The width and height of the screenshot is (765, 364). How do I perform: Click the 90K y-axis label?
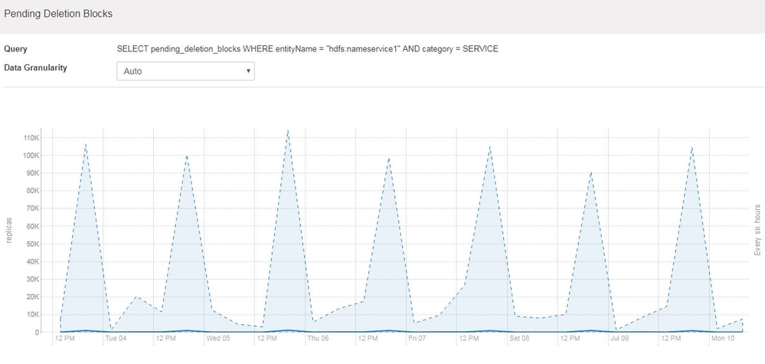click(x=32, y=173)
